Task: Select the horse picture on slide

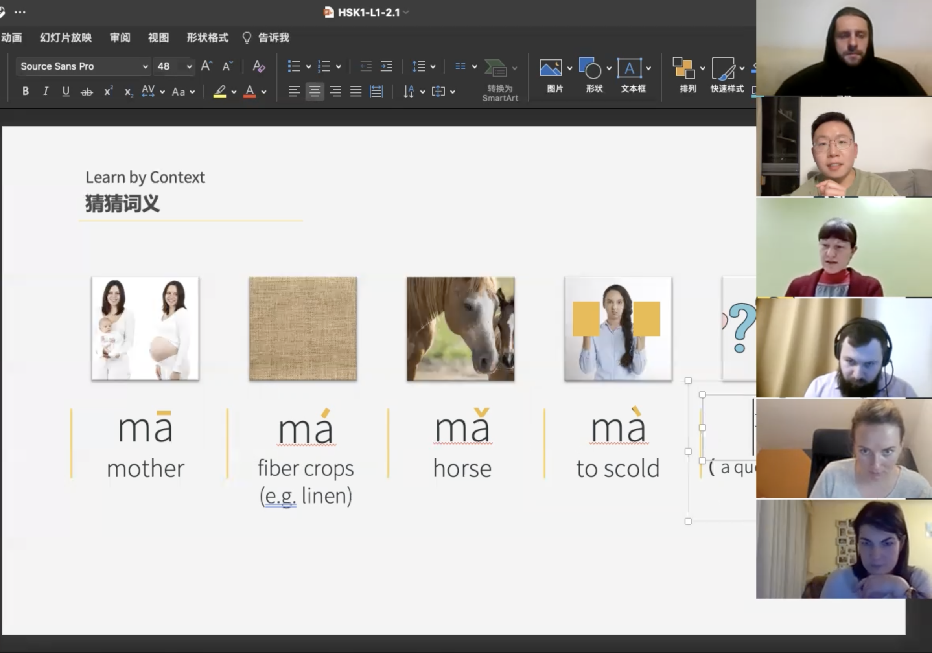Action: (x=460, y=329)
